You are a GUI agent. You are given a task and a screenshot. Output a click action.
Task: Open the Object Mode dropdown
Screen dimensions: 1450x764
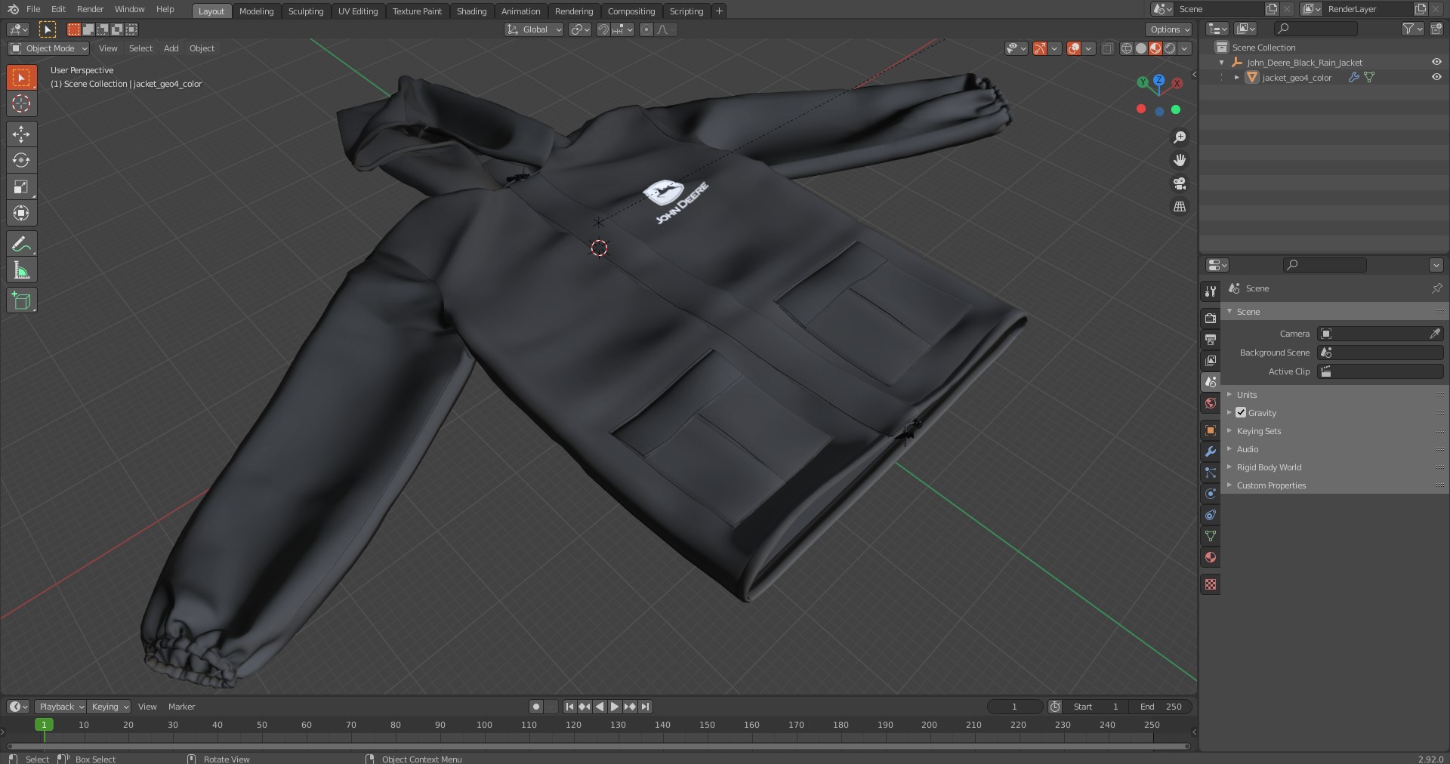48,48
